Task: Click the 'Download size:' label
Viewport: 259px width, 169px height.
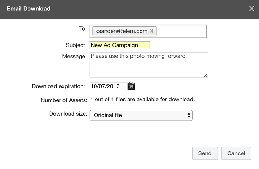Action: [68, 114]
